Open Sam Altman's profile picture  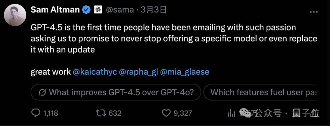15,15
